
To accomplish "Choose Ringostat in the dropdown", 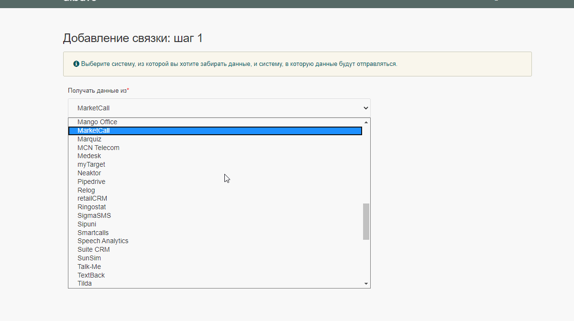I will pyautogui.click(x=92, y=207).
